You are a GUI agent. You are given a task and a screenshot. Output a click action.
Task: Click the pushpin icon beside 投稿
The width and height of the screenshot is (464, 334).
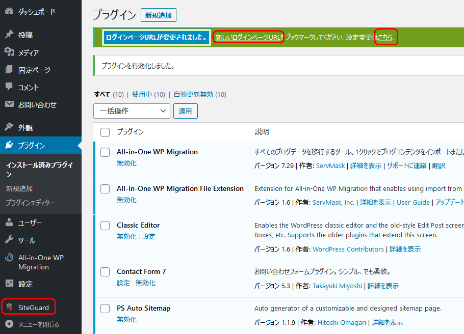9,34
